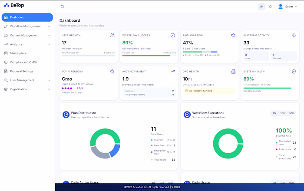Expand Workflow Management chevron
Viewport: 304px width, 191px height.
49,26
